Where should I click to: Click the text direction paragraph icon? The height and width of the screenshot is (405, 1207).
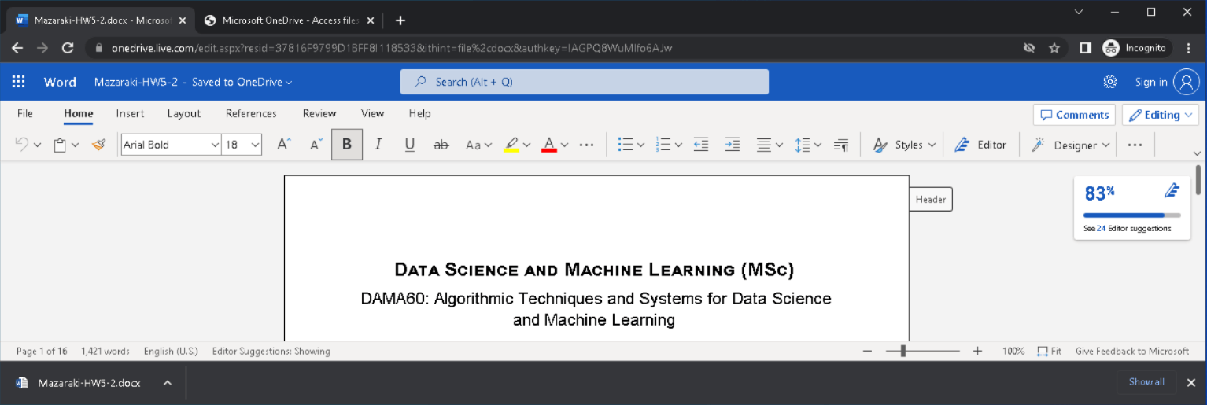(x=841, y=145)
